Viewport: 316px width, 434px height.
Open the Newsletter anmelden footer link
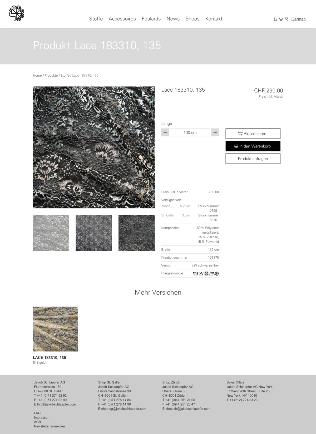coord(49,426)
